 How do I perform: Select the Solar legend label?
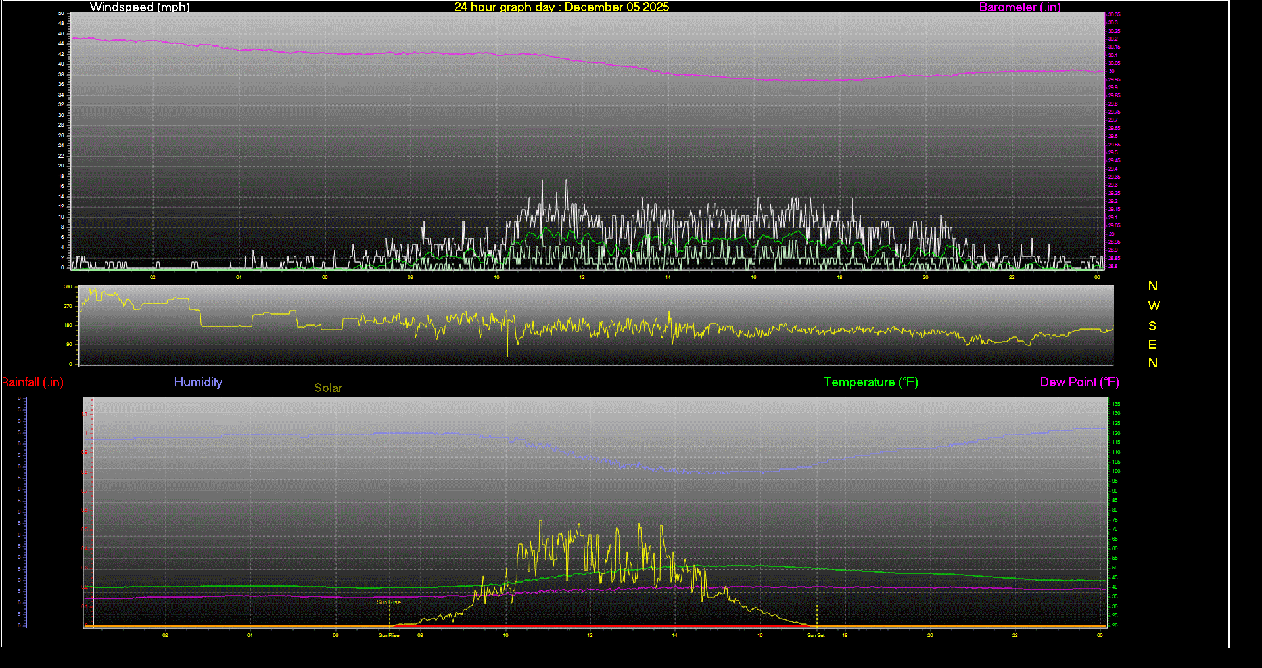coord(328,388)
